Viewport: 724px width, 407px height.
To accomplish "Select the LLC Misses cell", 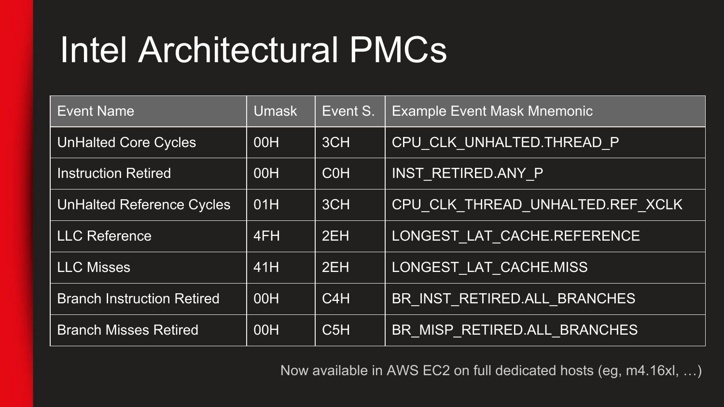I will (94, 268).
